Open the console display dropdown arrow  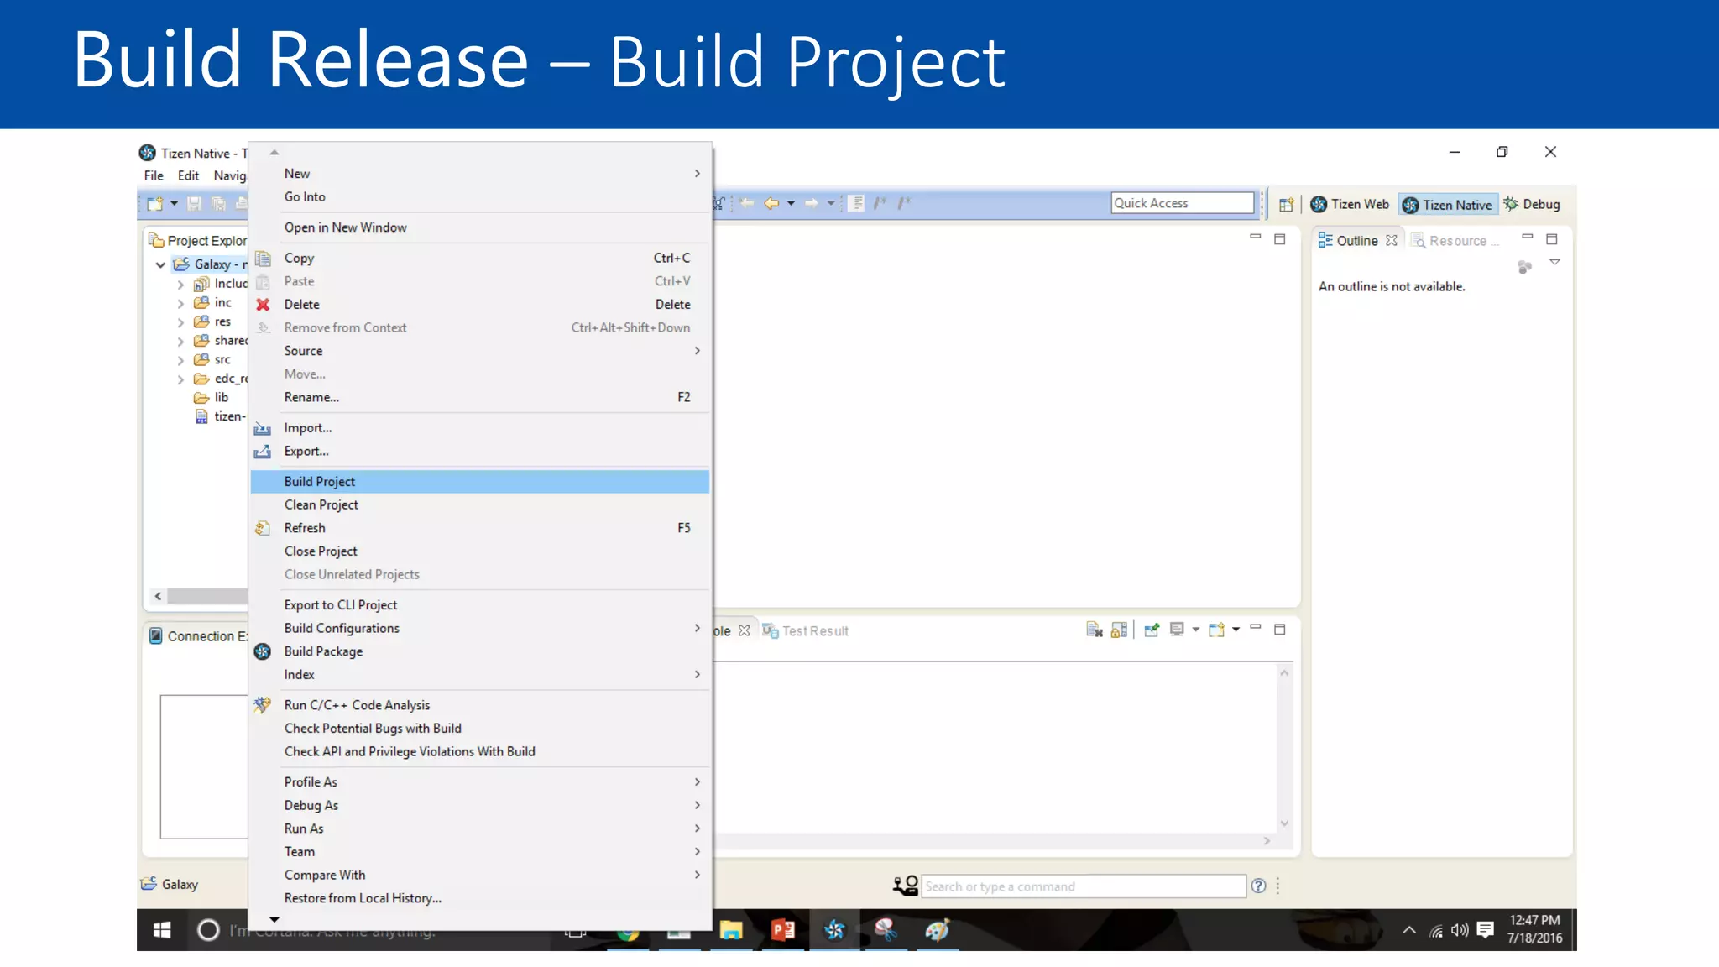pos(1195,630)
